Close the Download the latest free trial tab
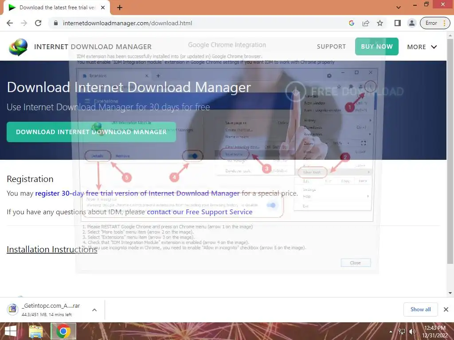 pyautogui.click(x=103, y=8)
